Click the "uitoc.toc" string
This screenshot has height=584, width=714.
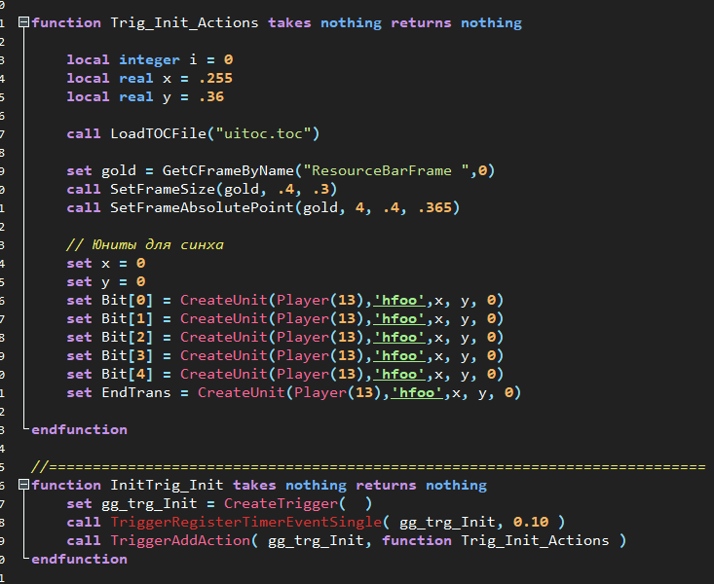pos(263,133)
